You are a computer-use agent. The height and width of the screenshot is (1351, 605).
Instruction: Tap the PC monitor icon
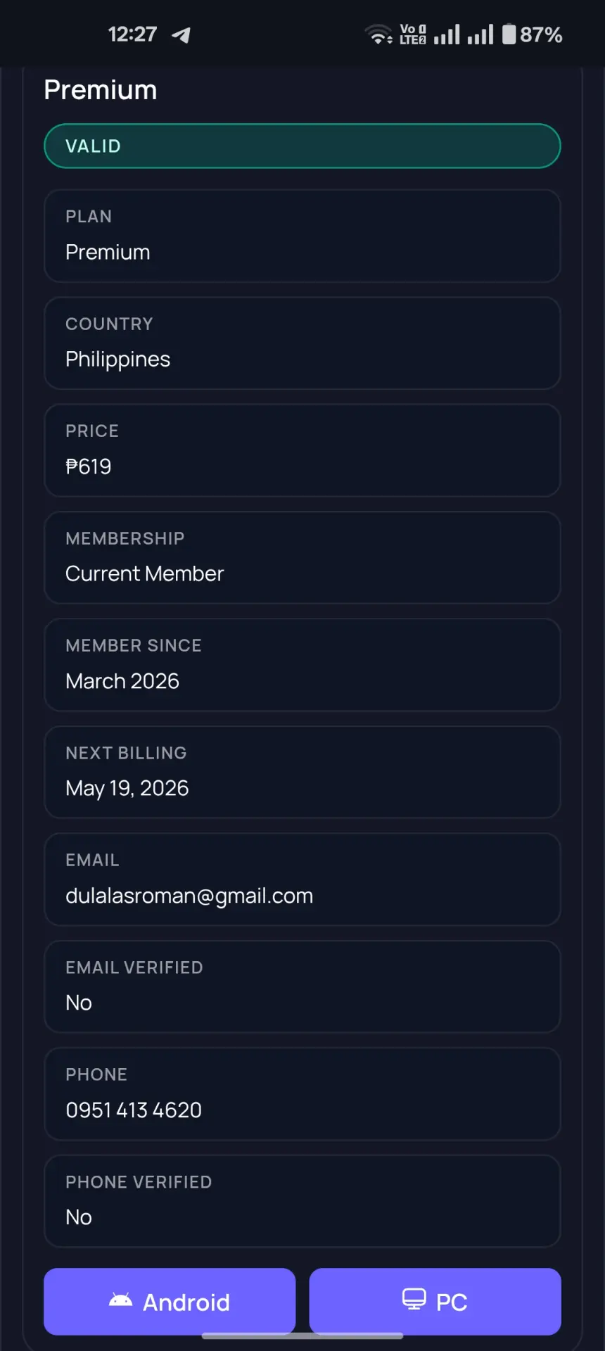pyautogui.click(x=414, y=1299)
